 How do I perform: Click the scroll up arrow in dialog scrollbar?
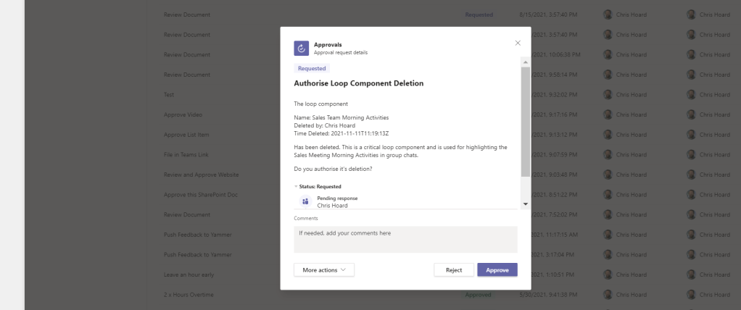[x=525, y=62]
